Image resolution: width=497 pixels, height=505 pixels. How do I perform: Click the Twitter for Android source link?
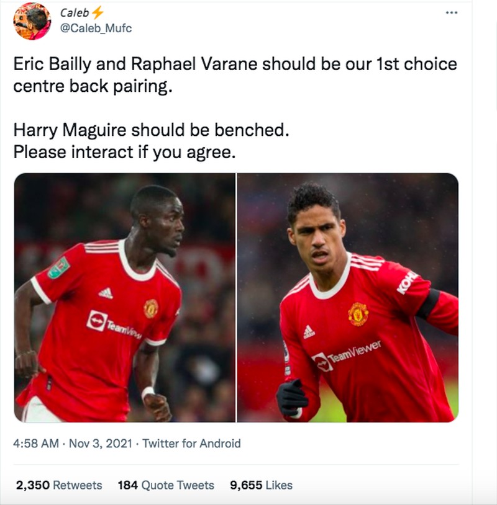[x=191, y=444]
